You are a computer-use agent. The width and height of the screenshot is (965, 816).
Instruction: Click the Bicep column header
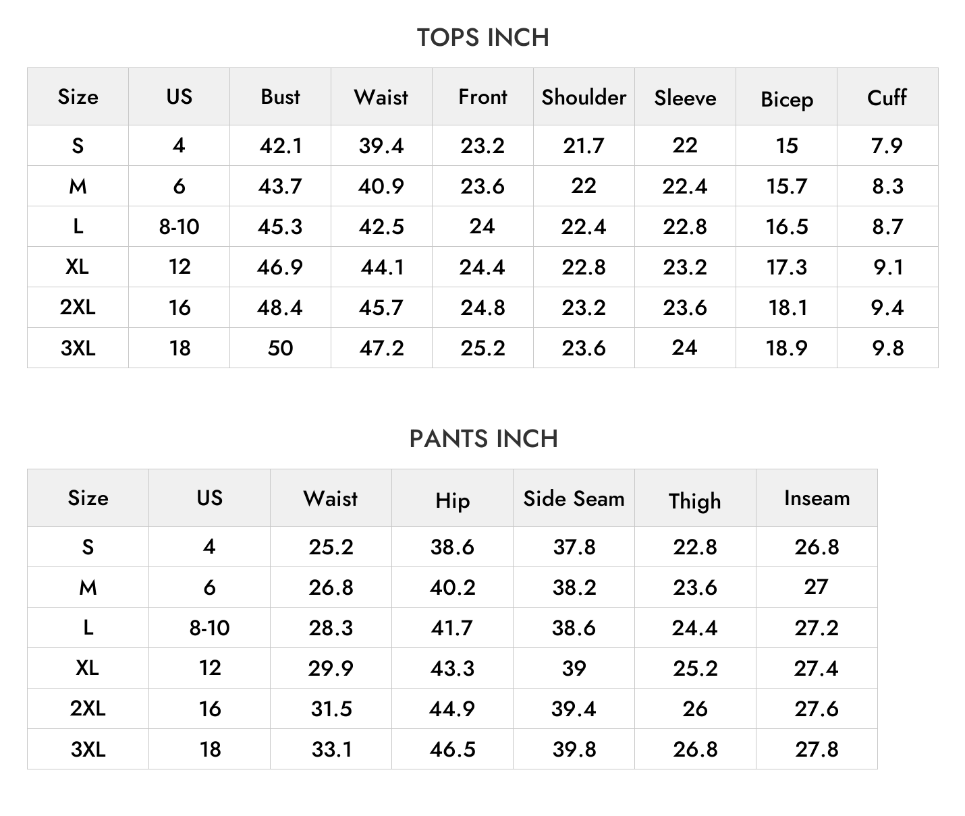(787, 99)
